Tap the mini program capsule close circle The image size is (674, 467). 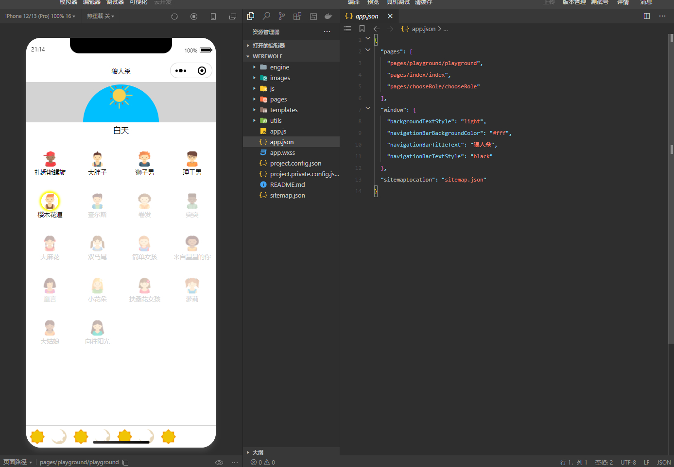202,71
